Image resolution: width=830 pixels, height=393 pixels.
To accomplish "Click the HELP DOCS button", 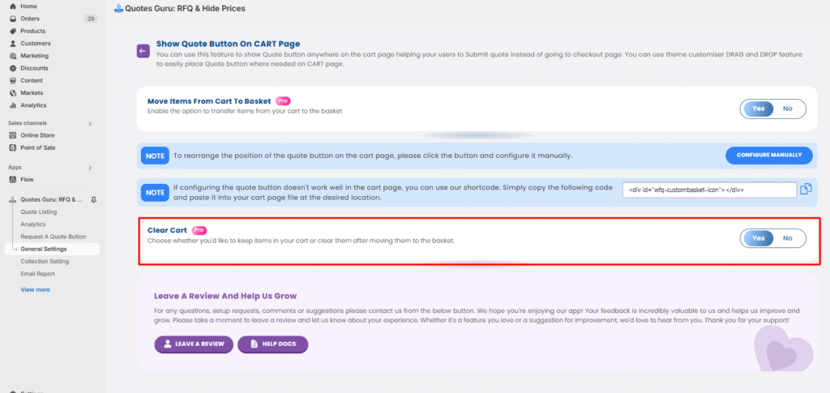I will point(272,344).
